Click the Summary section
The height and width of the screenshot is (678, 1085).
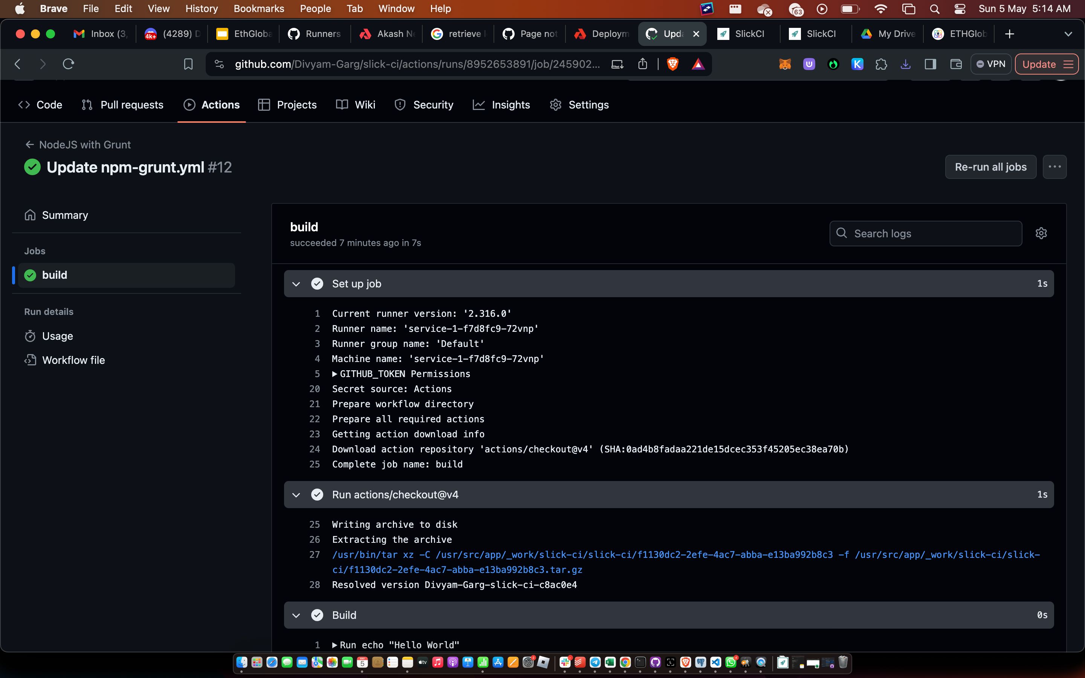64,214
